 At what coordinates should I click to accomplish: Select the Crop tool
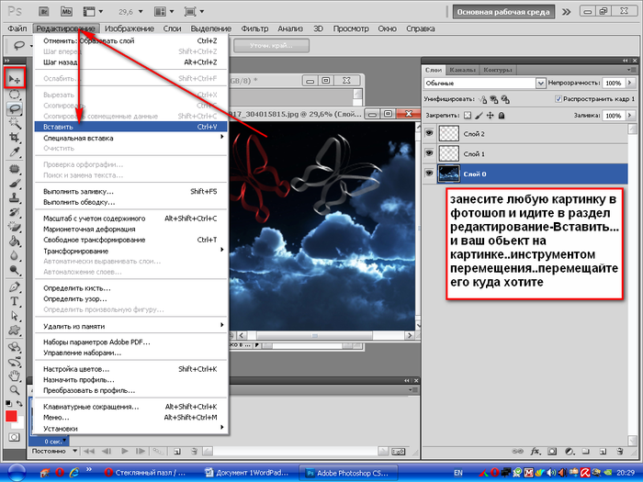(x=15, y=138)
